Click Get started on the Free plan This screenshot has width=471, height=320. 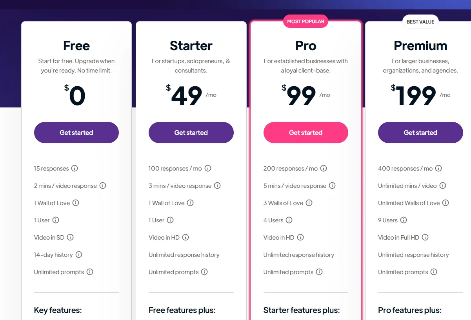pos(76,133)
